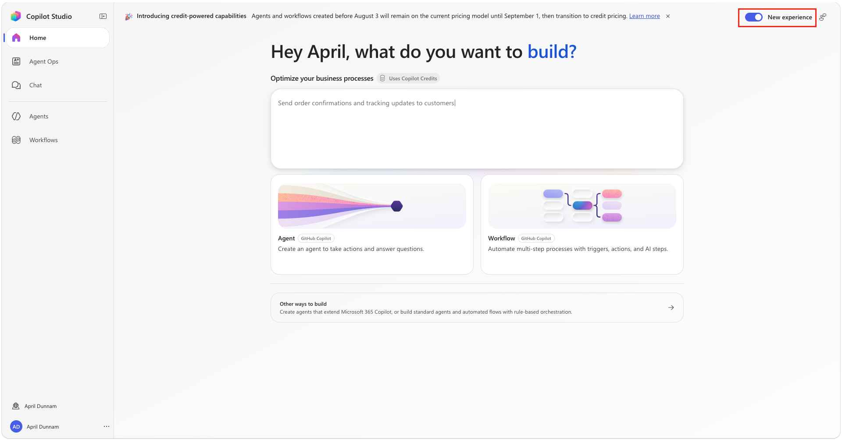Click the 'Optimize your business processes' label
This screenshot has width=842, height=440.
click(x=322, y=78)
